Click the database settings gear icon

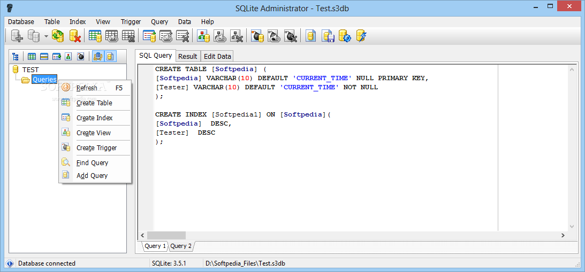[345, 36]
